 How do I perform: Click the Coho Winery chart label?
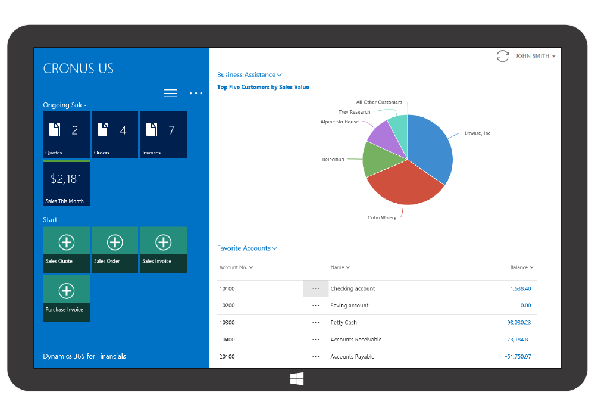pos(382,217)
